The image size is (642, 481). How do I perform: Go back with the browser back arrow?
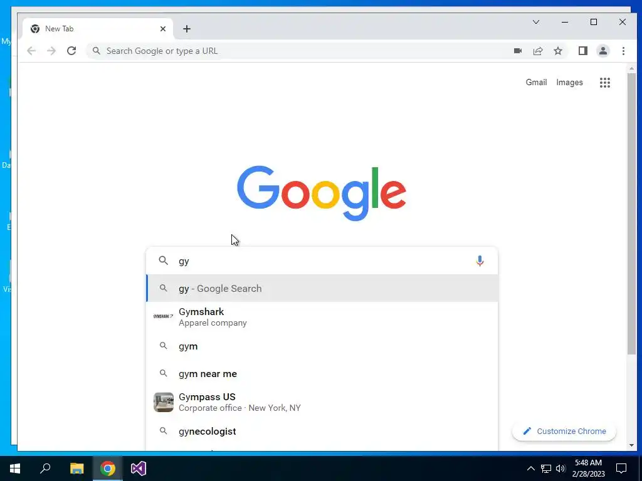tap(31, 51)
